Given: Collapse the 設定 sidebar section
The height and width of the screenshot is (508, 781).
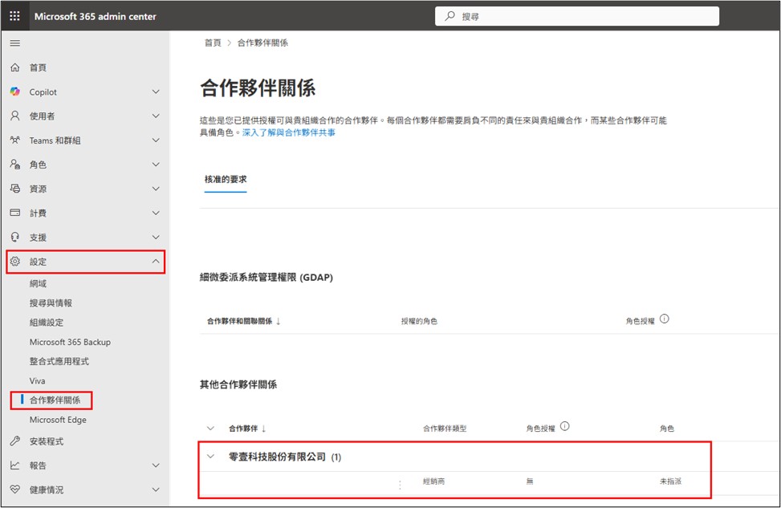Looking at the screenshot, I should click(157, 261).
